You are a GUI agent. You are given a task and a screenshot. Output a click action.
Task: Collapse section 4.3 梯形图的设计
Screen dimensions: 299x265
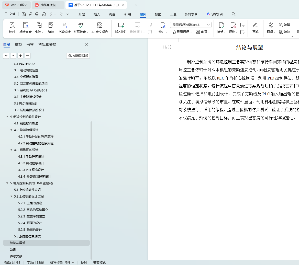click(12, 150)
